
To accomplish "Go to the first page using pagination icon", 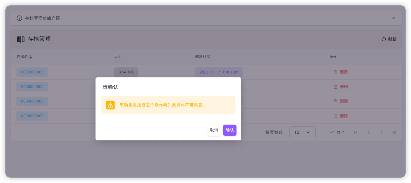I will coord(356,132).
